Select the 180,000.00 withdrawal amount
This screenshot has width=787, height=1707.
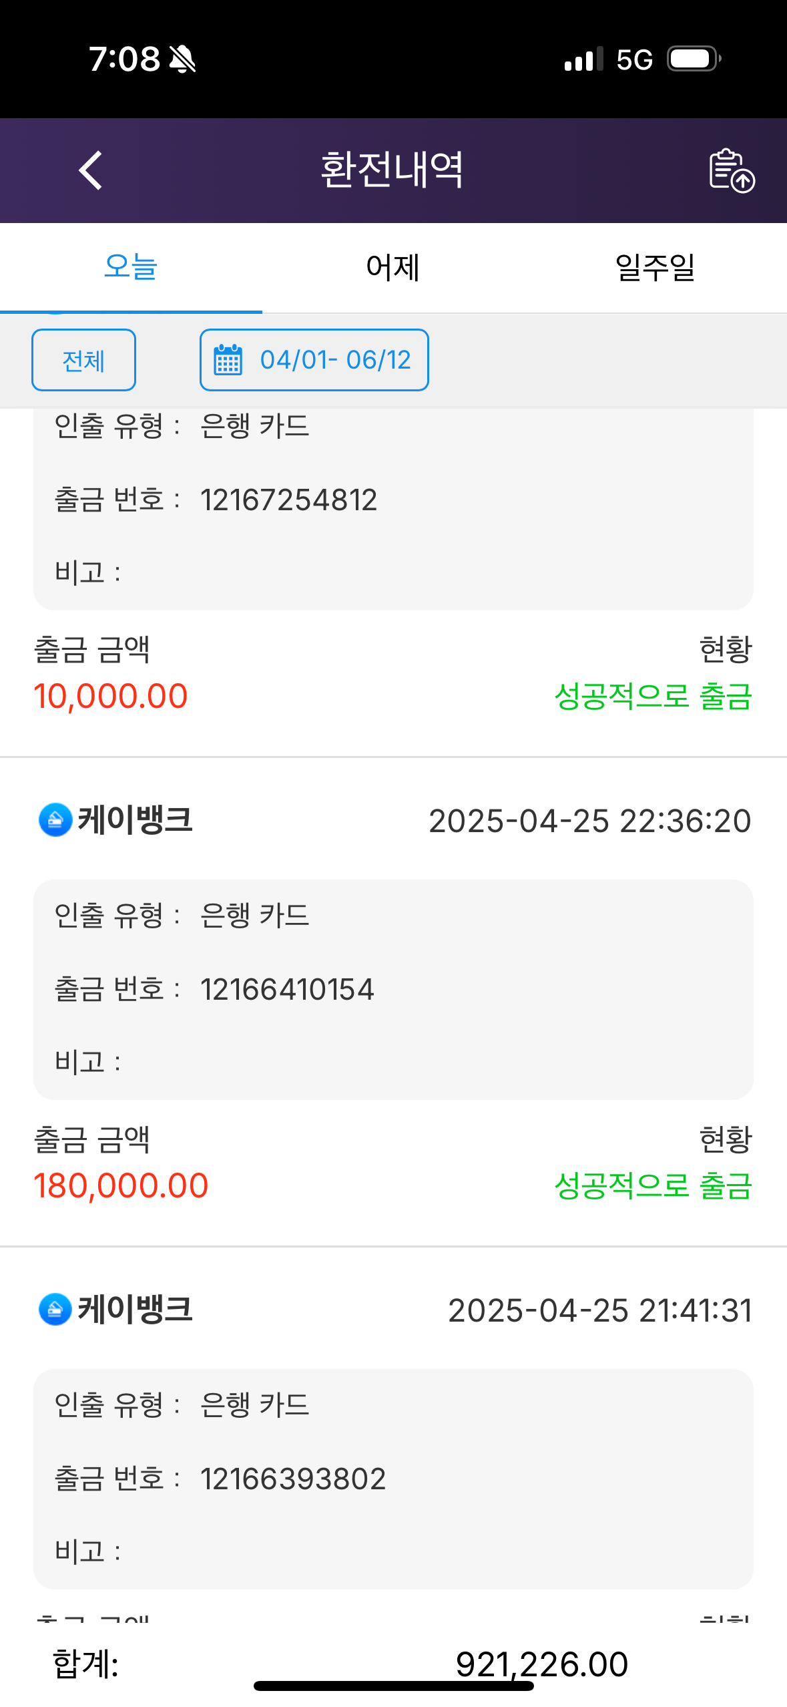click(121, 1185)
